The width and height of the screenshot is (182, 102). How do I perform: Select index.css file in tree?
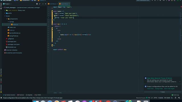click(x=12, y=27)
